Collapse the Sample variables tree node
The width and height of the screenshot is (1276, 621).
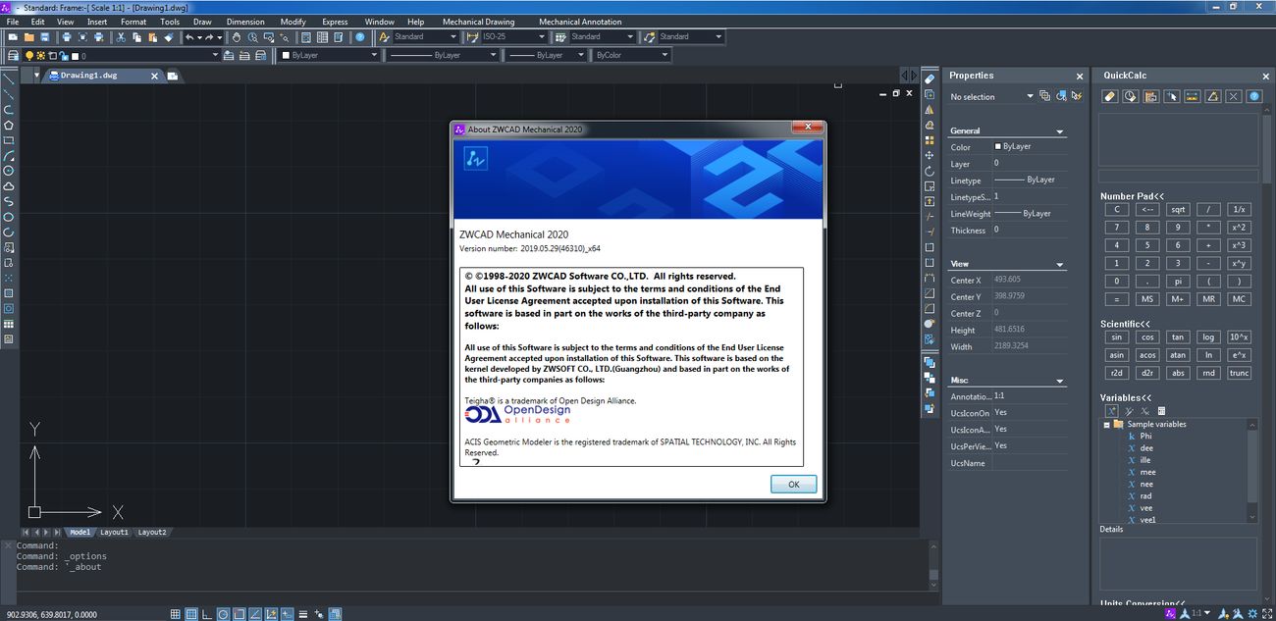click(1106, 425)
